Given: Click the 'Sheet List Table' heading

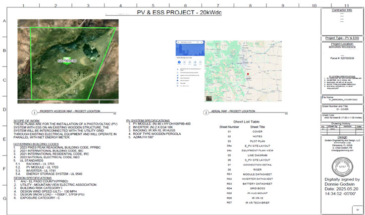Looking at the screenshot, I should pos(246,122).
